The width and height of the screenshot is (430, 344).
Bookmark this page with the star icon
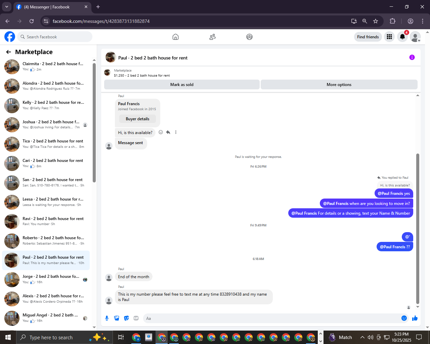pos(376,21)
